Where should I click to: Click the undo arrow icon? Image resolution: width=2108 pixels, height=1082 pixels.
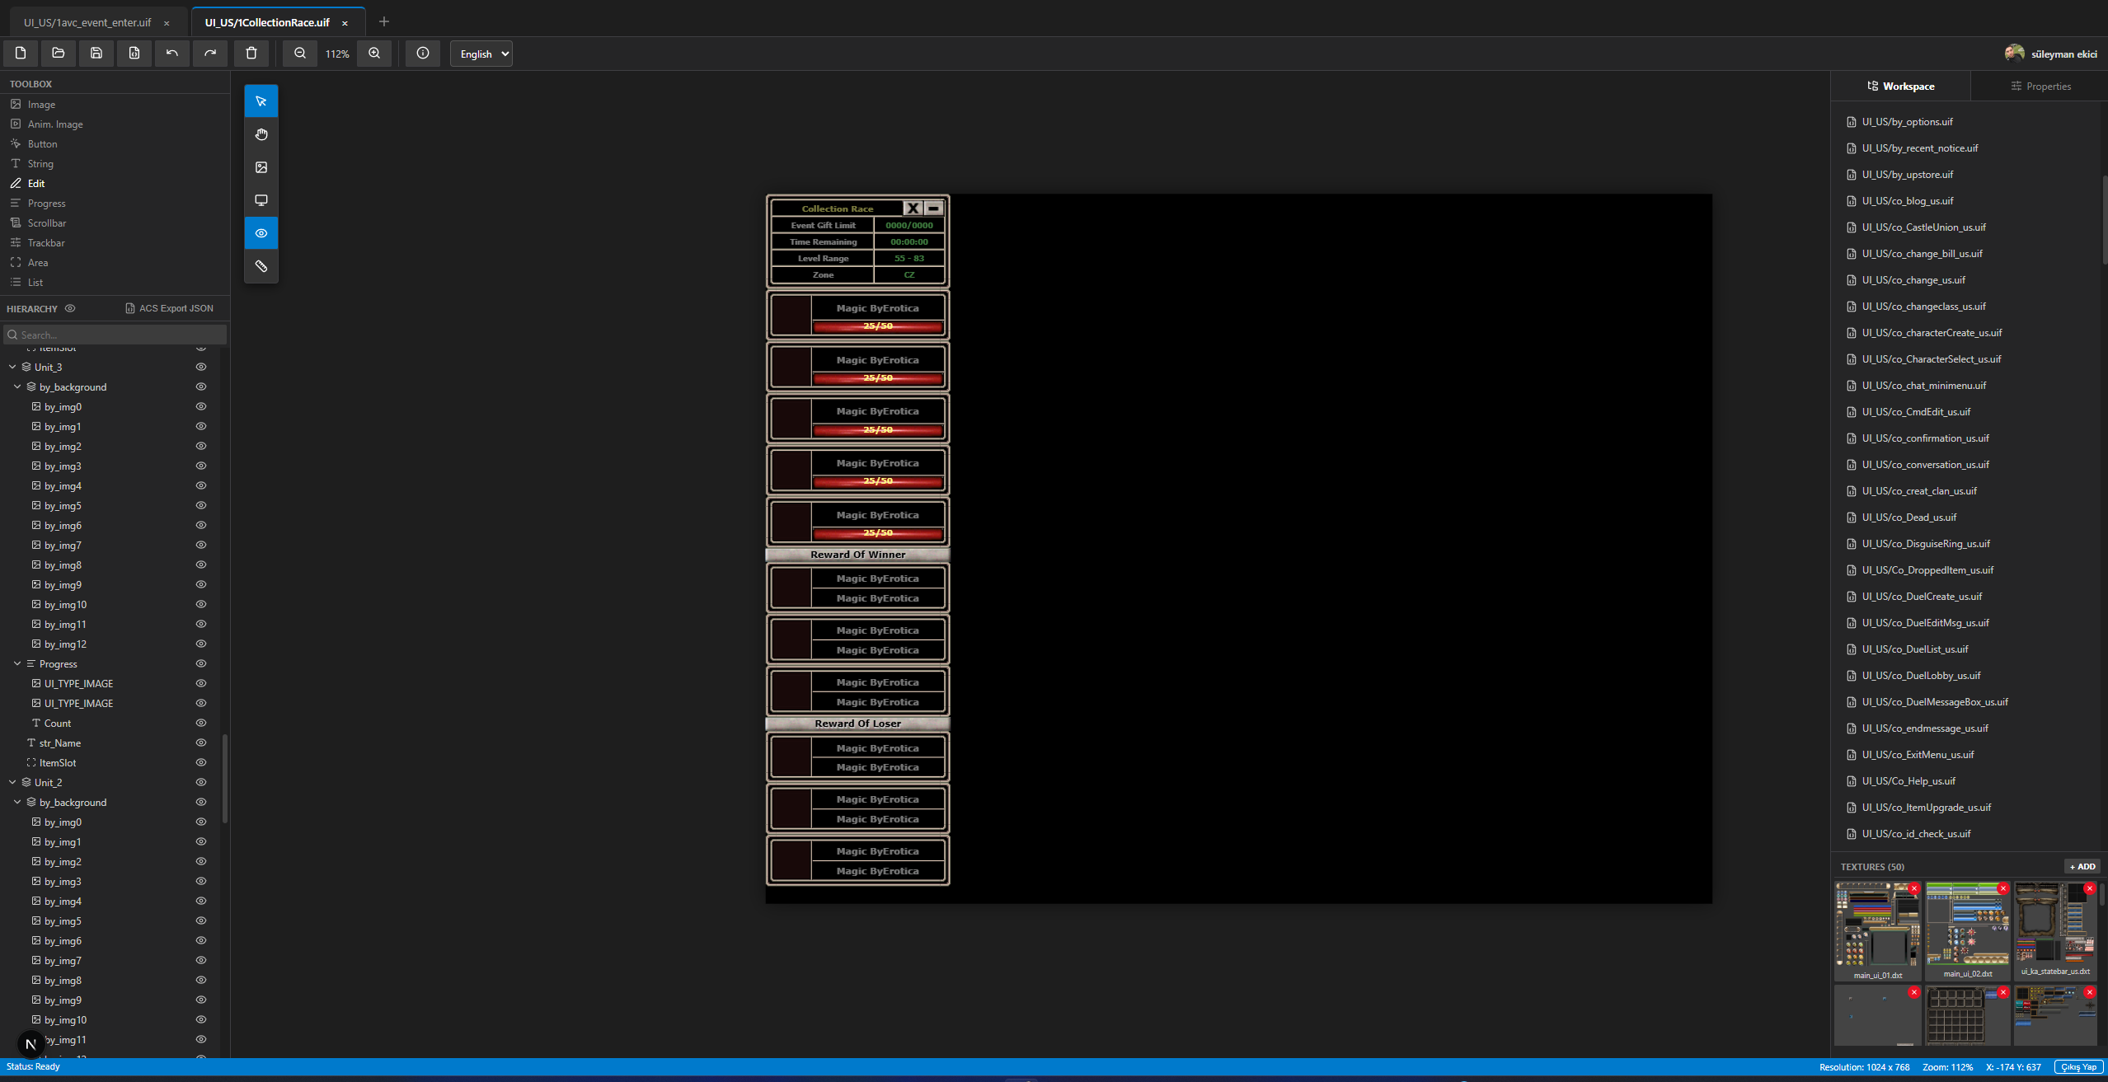(172, 54)
